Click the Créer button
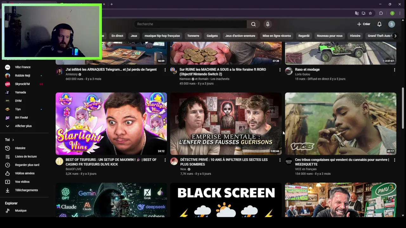Image resolution: width=406 pixels, height=228 pixels. coord(363,24)
